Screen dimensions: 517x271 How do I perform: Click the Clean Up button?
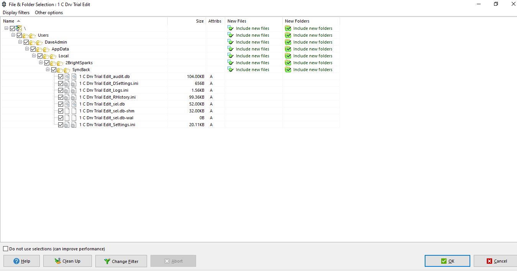tap(67, 261)
